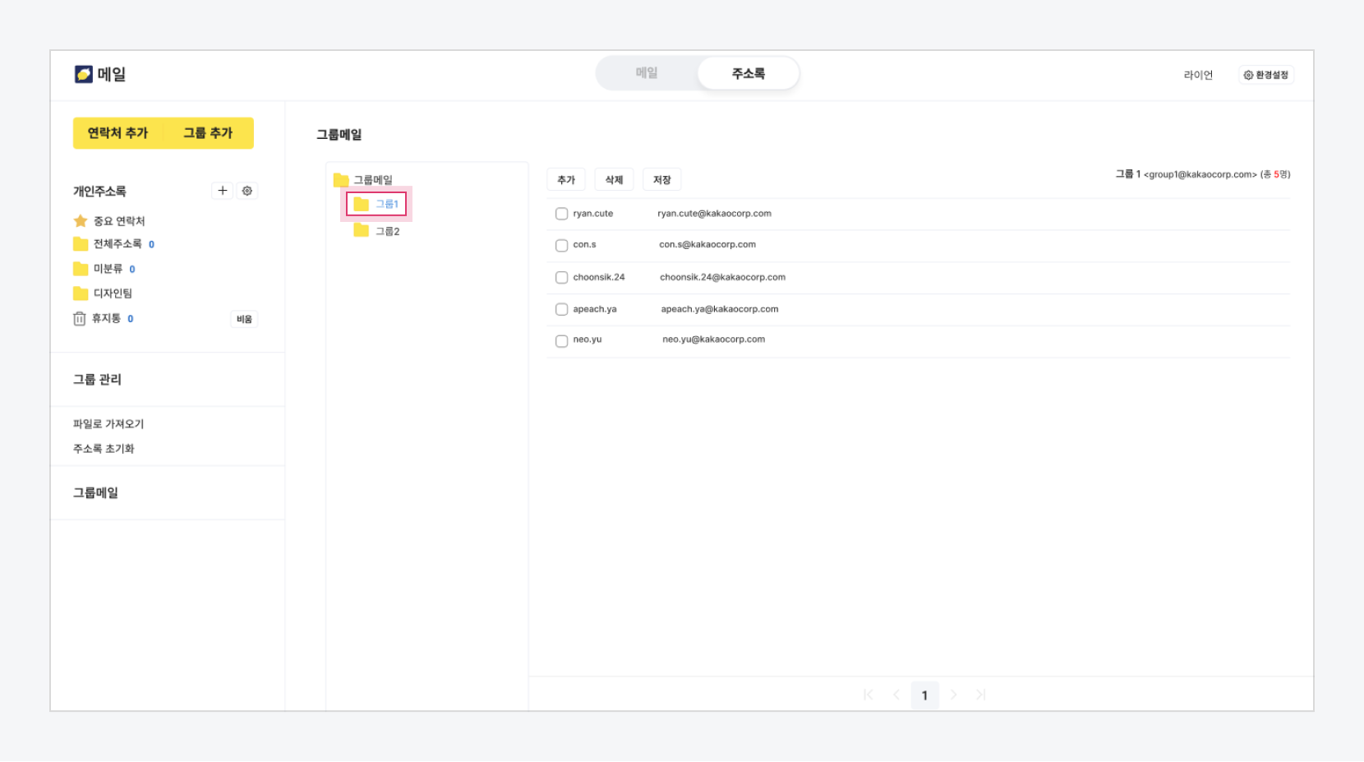
Task: Go to the first page arrow
Action: pos(869,695)
